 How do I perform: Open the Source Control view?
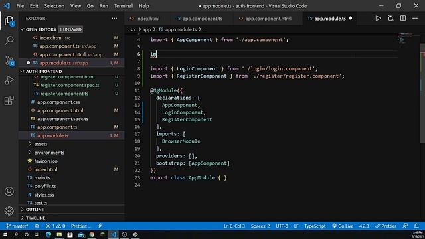(x=9, y=60)
